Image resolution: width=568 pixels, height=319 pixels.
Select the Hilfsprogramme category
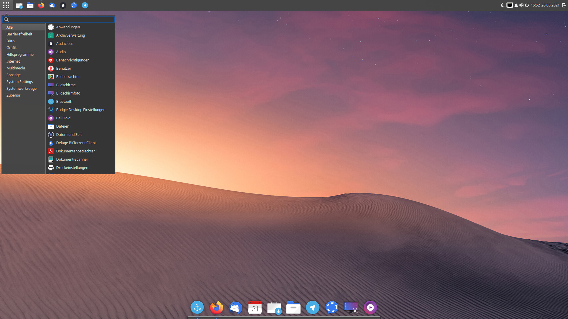24,54
